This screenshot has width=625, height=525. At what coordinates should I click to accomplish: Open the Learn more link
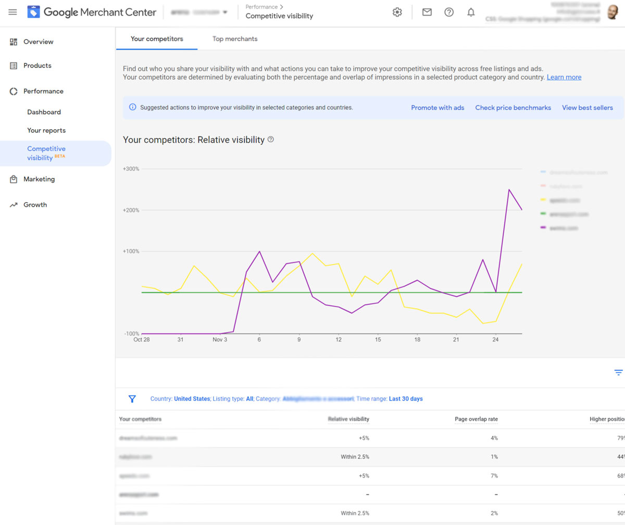pos(564,77)
